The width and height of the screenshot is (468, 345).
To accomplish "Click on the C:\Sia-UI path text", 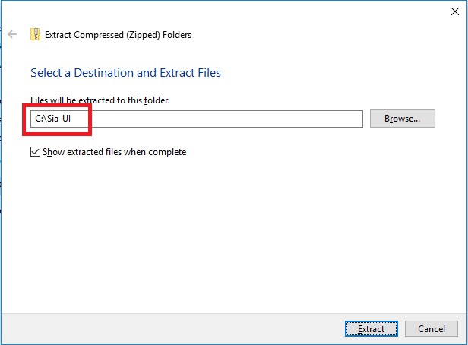I will 53,119.
